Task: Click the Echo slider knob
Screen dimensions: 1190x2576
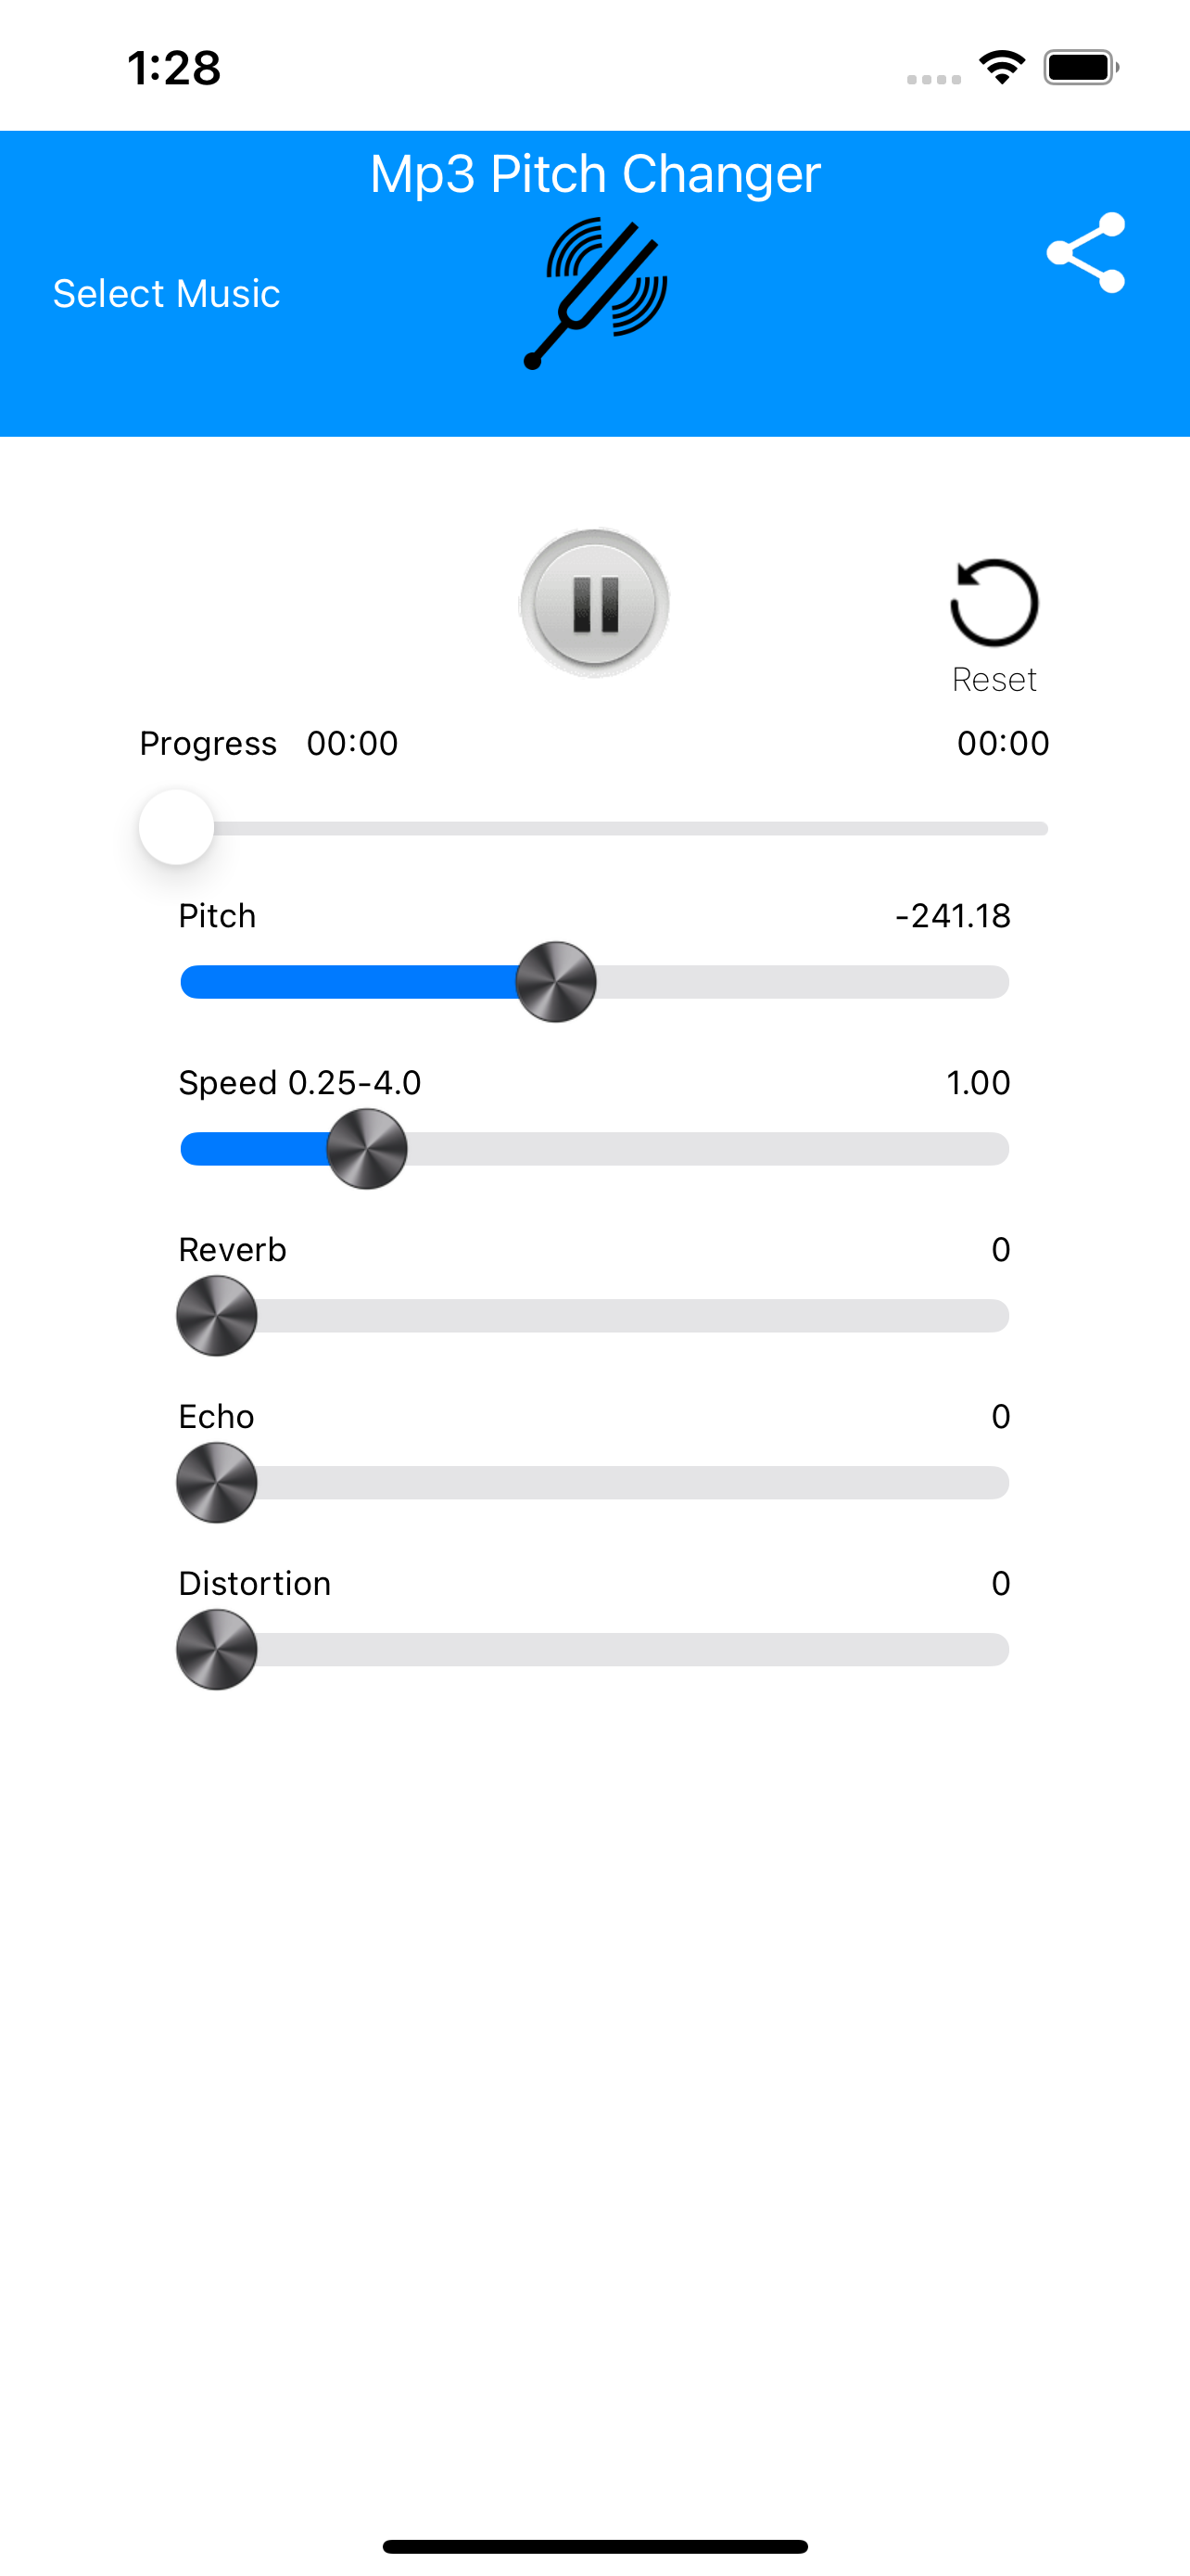Action: (x=217, y=1483)
